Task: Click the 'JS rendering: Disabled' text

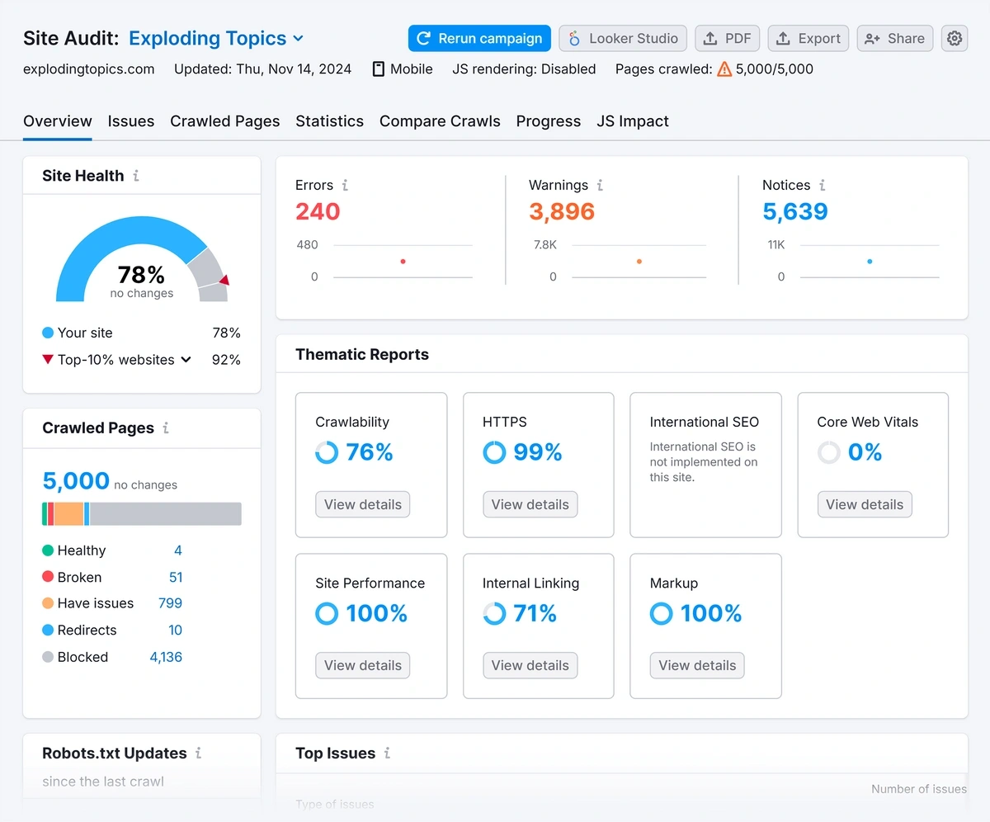Action: [524, 69]
